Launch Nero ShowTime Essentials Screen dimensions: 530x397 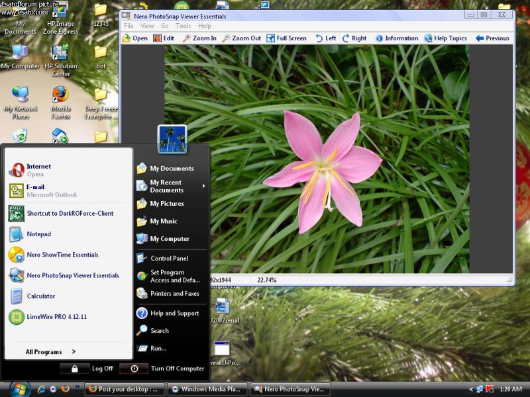(66, 255)
